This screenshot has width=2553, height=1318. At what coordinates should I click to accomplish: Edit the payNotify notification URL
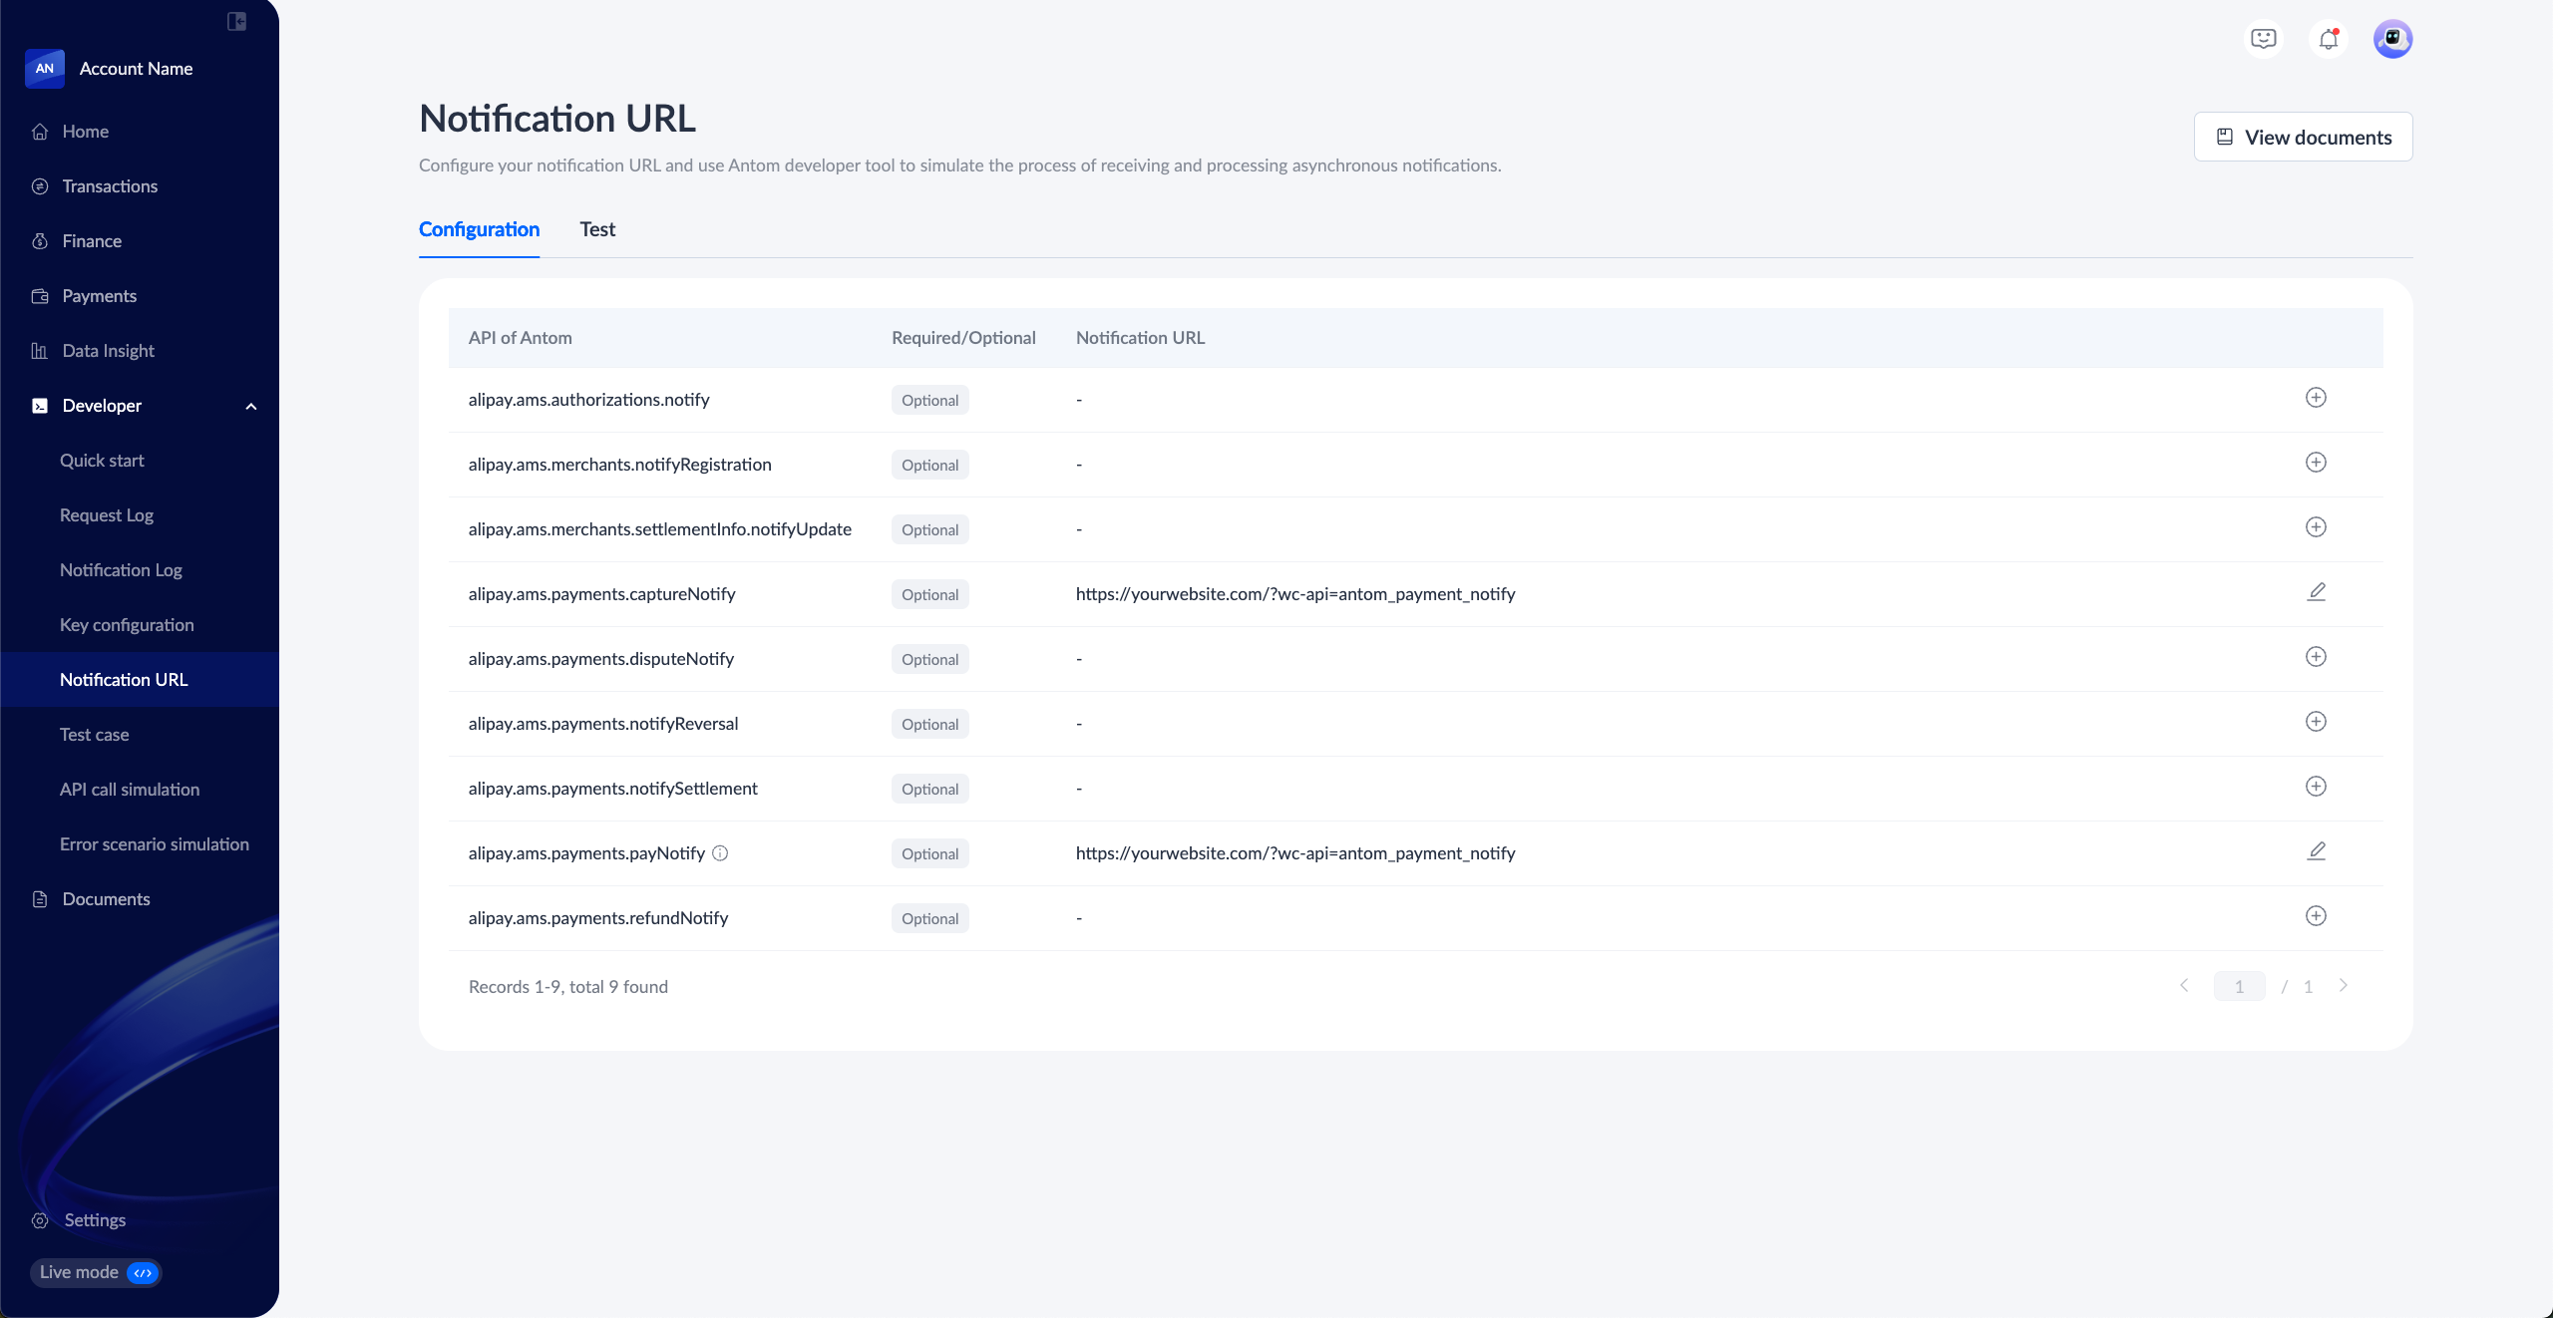(2316, 851)
